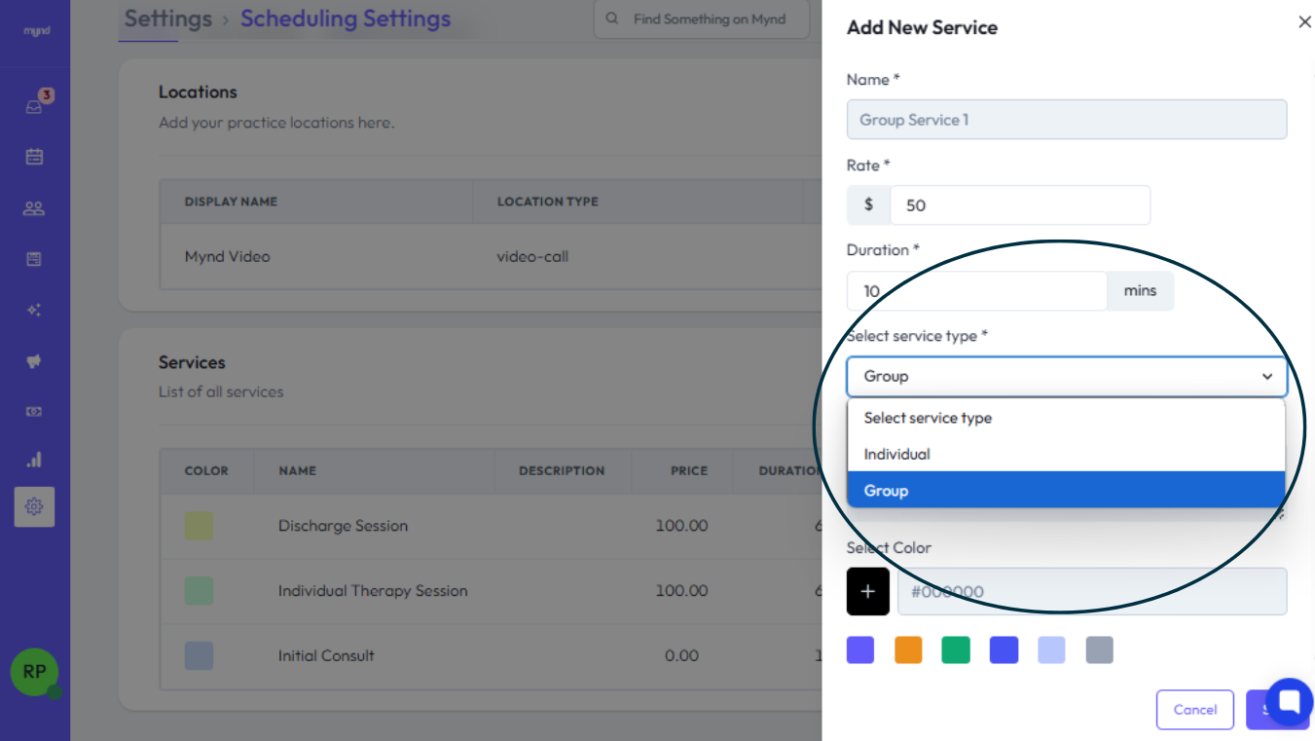The image size is (1315, 741).
Task: Click the black plus color picker button
Action: [x=868, y=592]
